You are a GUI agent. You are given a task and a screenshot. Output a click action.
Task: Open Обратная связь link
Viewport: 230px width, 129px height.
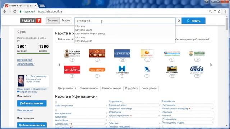(28, 92)
